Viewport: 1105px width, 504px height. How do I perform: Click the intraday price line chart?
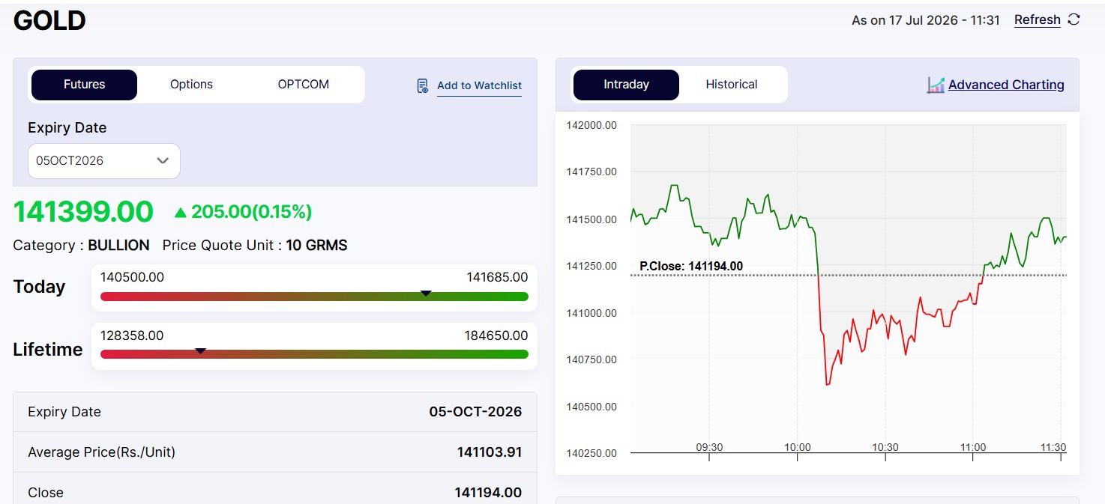click(x=849, y=288)
